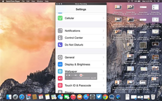Adjust the recording volume slider
162x101 pixels.
[72, 75]
